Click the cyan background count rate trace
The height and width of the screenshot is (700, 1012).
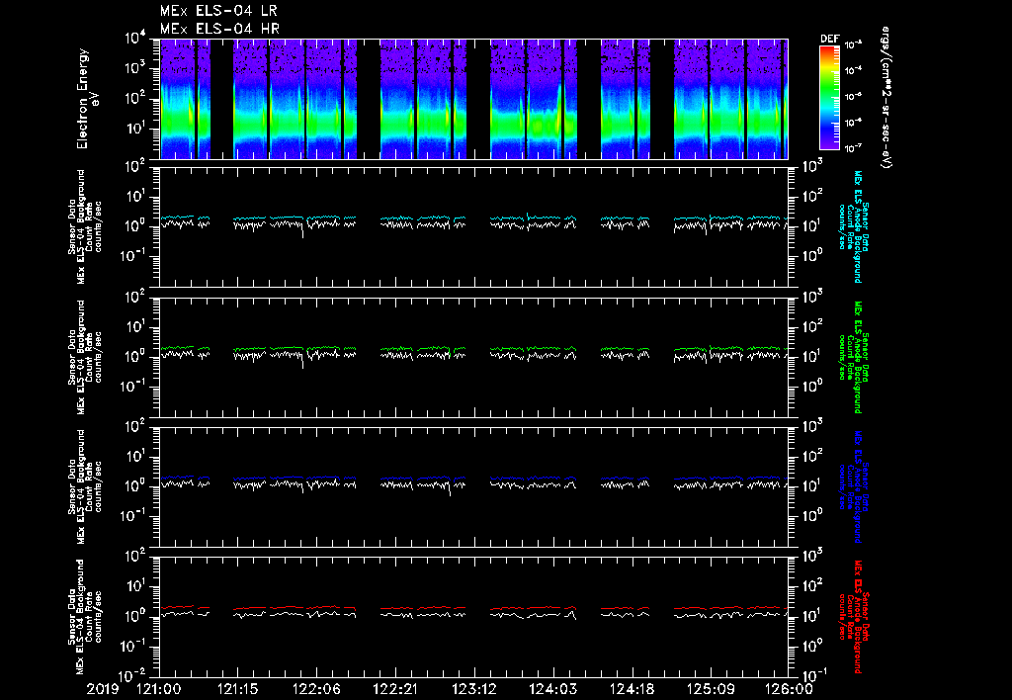click(x=473, y=219)
